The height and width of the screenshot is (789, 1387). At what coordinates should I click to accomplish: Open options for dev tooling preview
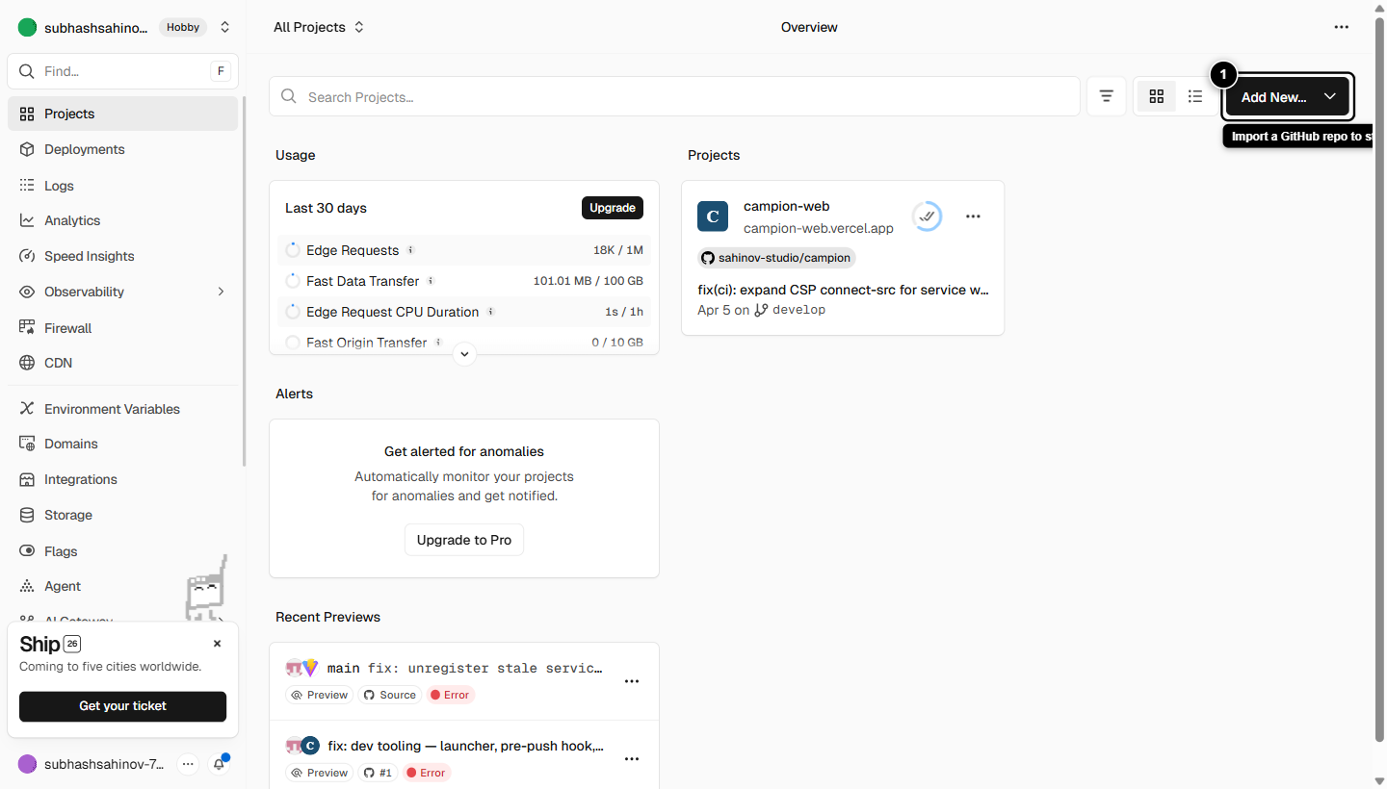[x=632, y=759]
